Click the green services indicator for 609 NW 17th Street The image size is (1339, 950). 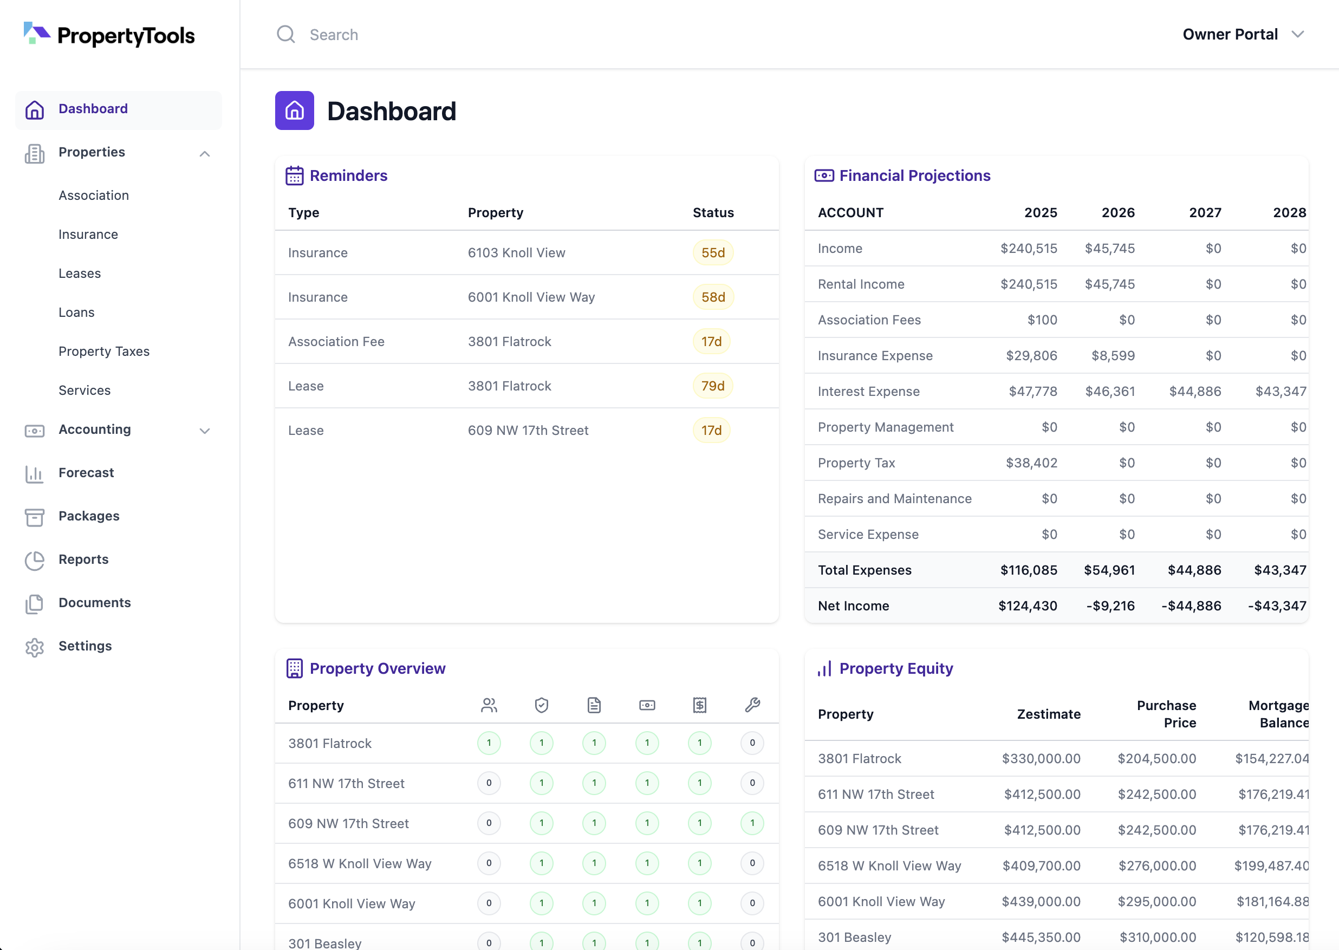coord(753,823)
